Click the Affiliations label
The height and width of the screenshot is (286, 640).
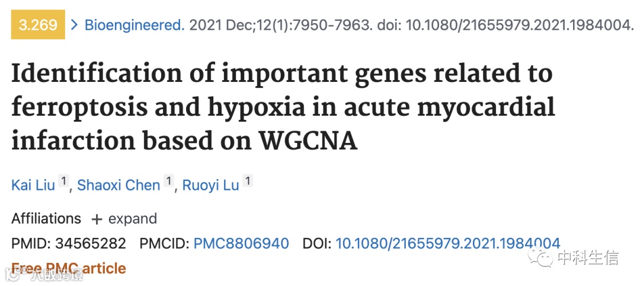(46, 218)
